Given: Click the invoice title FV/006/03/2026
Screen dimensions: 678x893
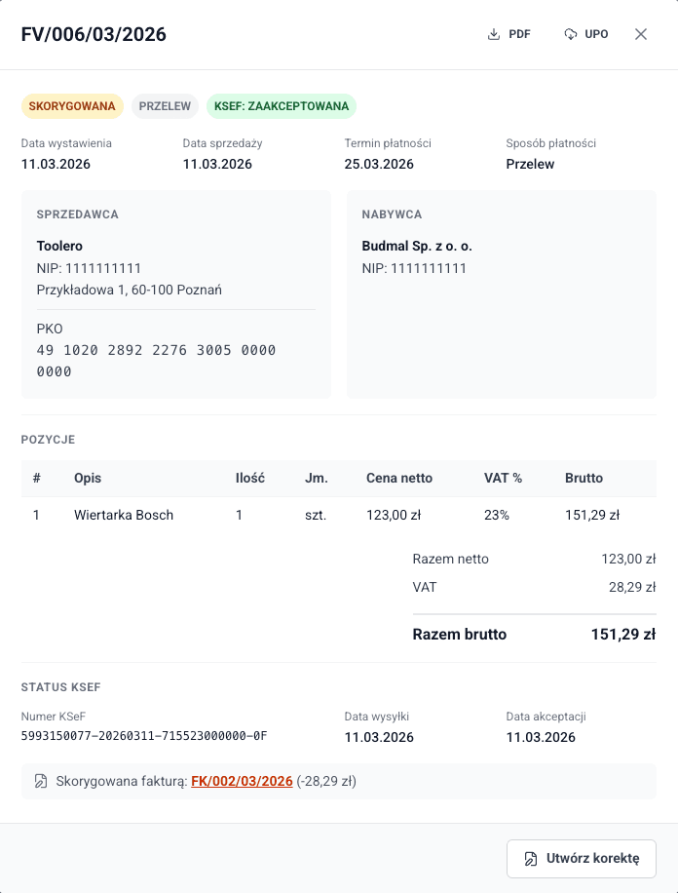Looking at the screenshot, I should coord(94,35).
